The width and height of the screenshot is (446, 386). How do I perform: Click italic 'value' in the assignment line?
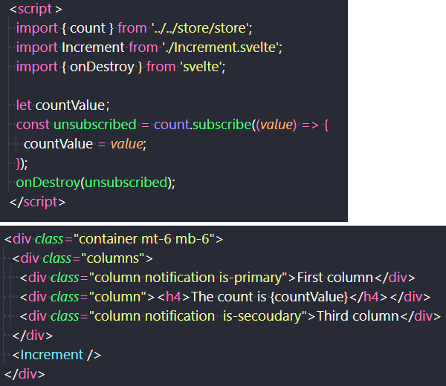tap(126, 144)
